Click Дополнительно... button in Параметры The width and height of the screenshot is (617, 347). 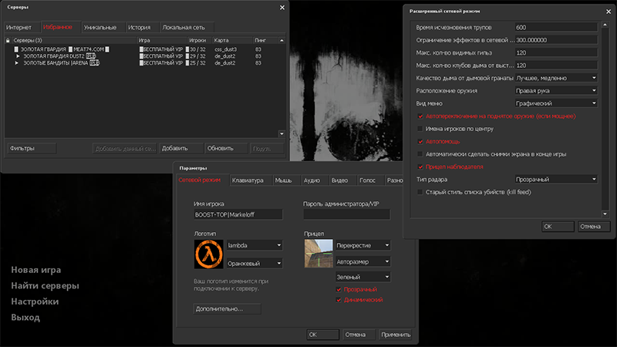pos(227,309)
